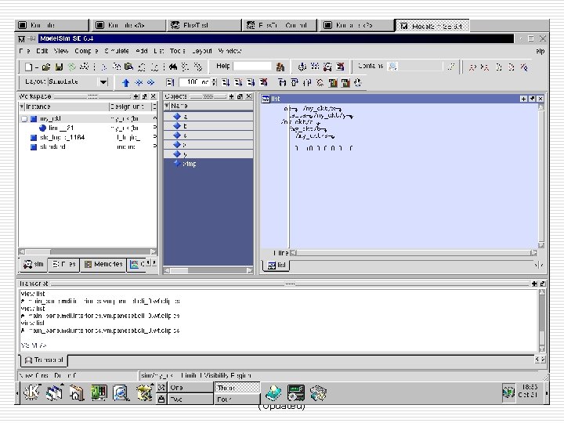Open the KDE K menu launcher
The image size is (564, 423).
(x=32, y=392)
